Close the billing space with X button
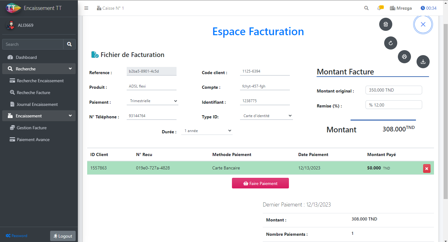The width and height of the screenshot is (448, 242). (x=423, y=24)
